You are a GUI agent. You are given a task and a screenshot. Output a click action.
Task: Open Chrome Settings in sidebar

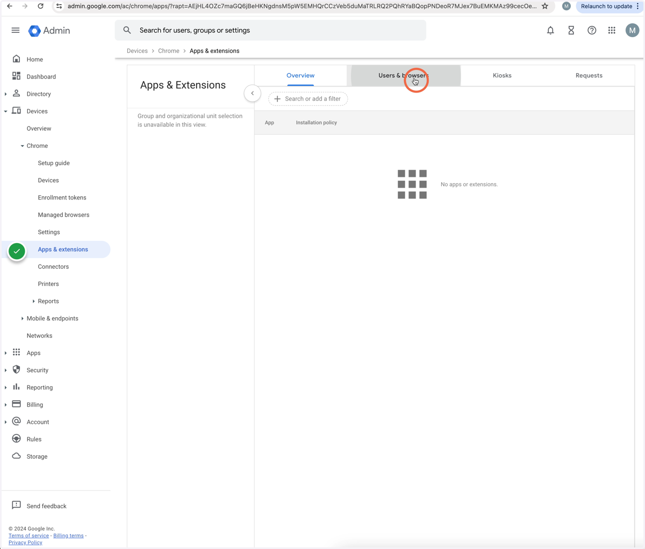pyautogui.click(x=49, y=232)
